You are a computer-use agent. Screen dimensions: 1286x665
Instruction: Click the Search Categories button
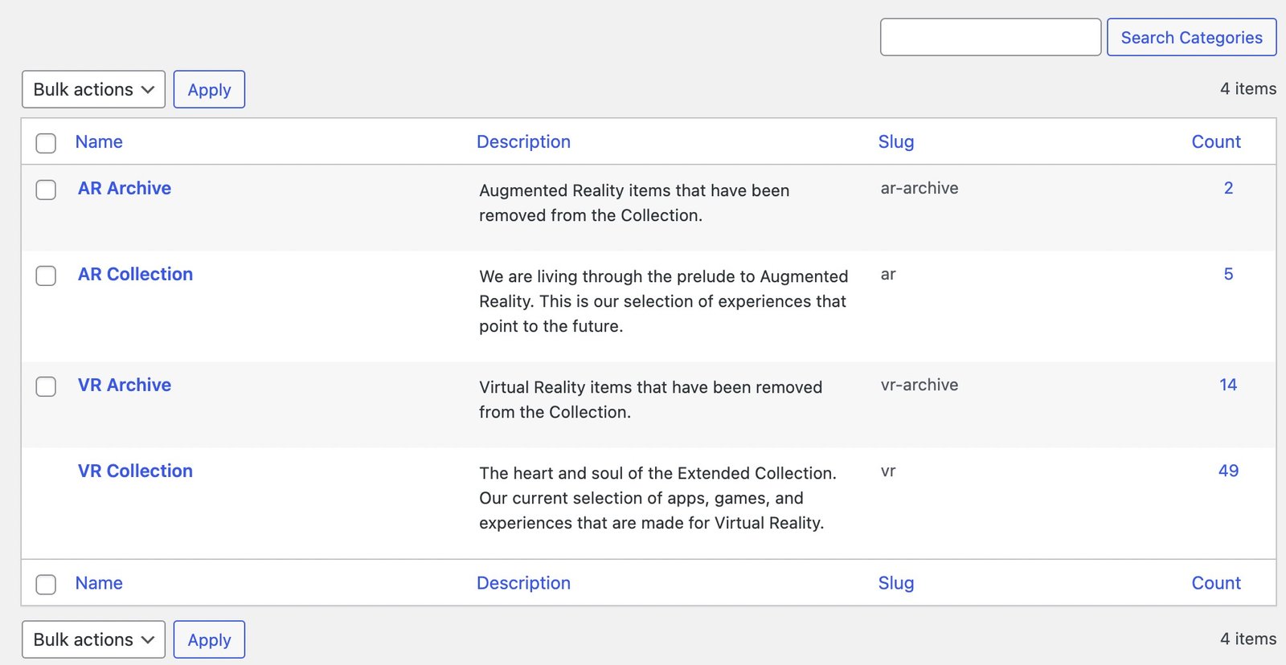[1191, 37]
